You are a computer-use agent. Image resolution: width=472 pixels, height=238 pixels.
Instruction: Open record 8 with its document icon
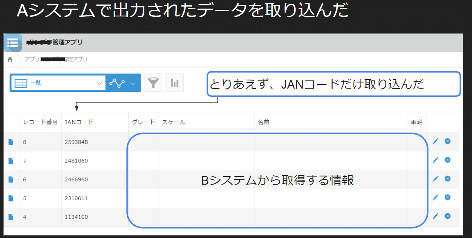coord(11,141)
